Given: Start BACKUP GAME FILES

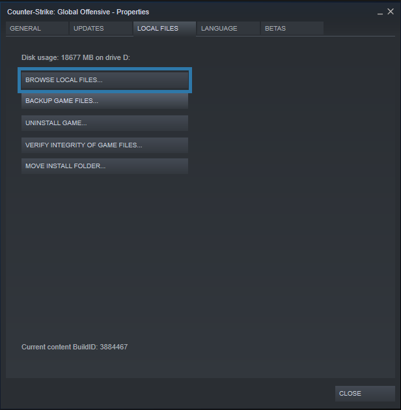Looking at the screenshot, I should coord(105,101).
